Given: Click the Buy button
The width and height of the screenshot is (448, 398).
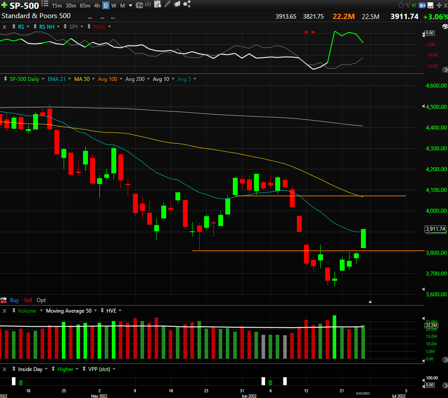Looking at the screenshot, I should [14, 300].
